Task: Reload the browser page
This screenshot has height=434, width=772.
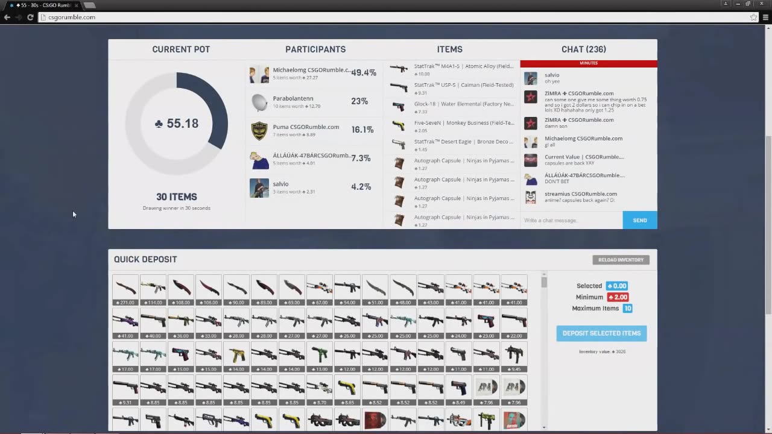Action: point(30,17)
